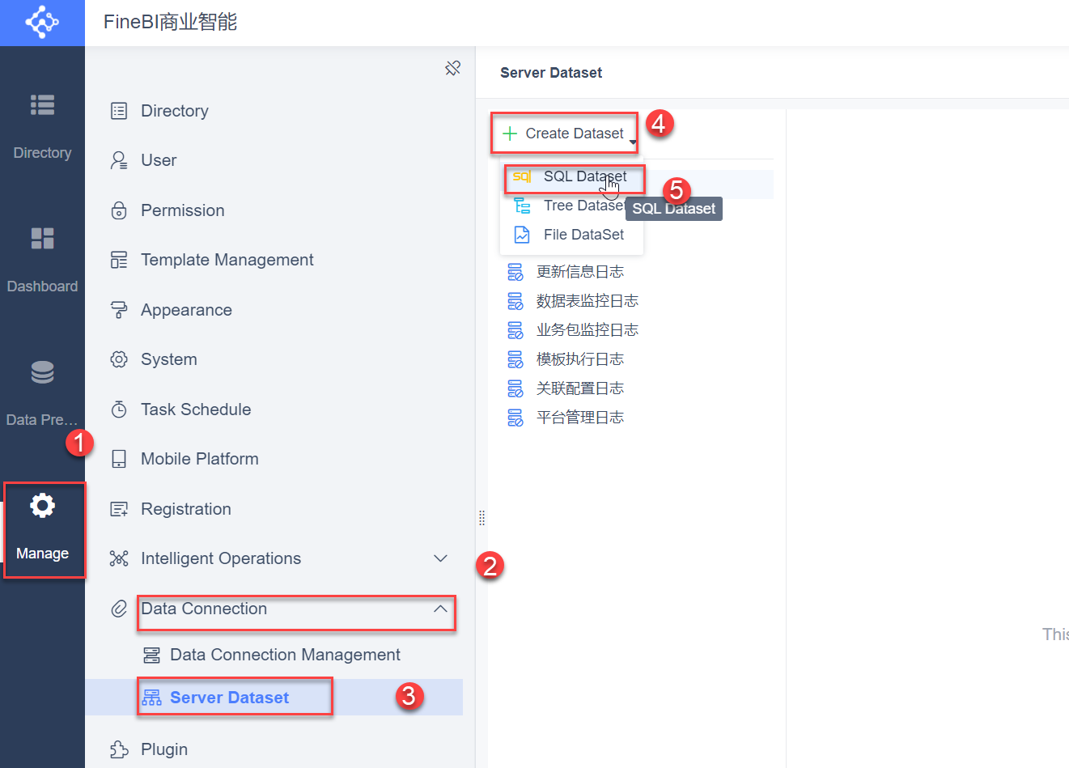
Task: Select the 业务包监控日志 dataset
Action: pos(587,330)
